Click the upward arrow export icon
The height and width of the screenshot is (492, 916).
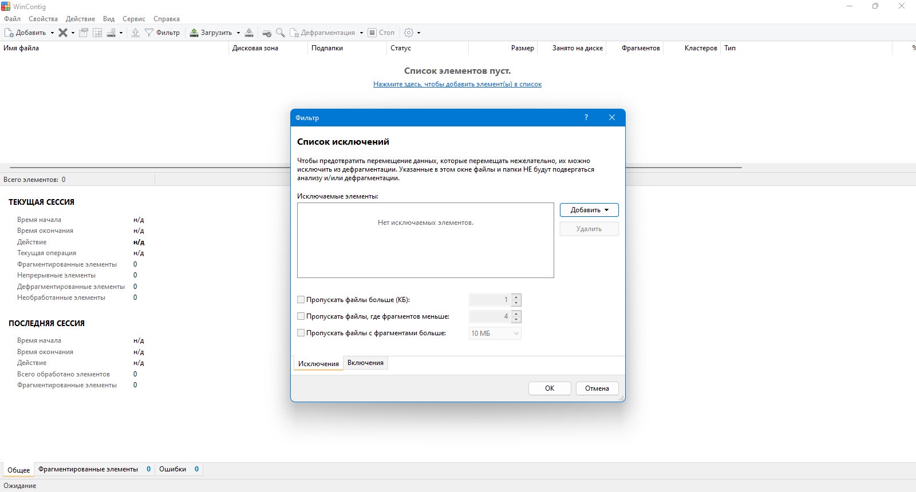tap(135, 33)
